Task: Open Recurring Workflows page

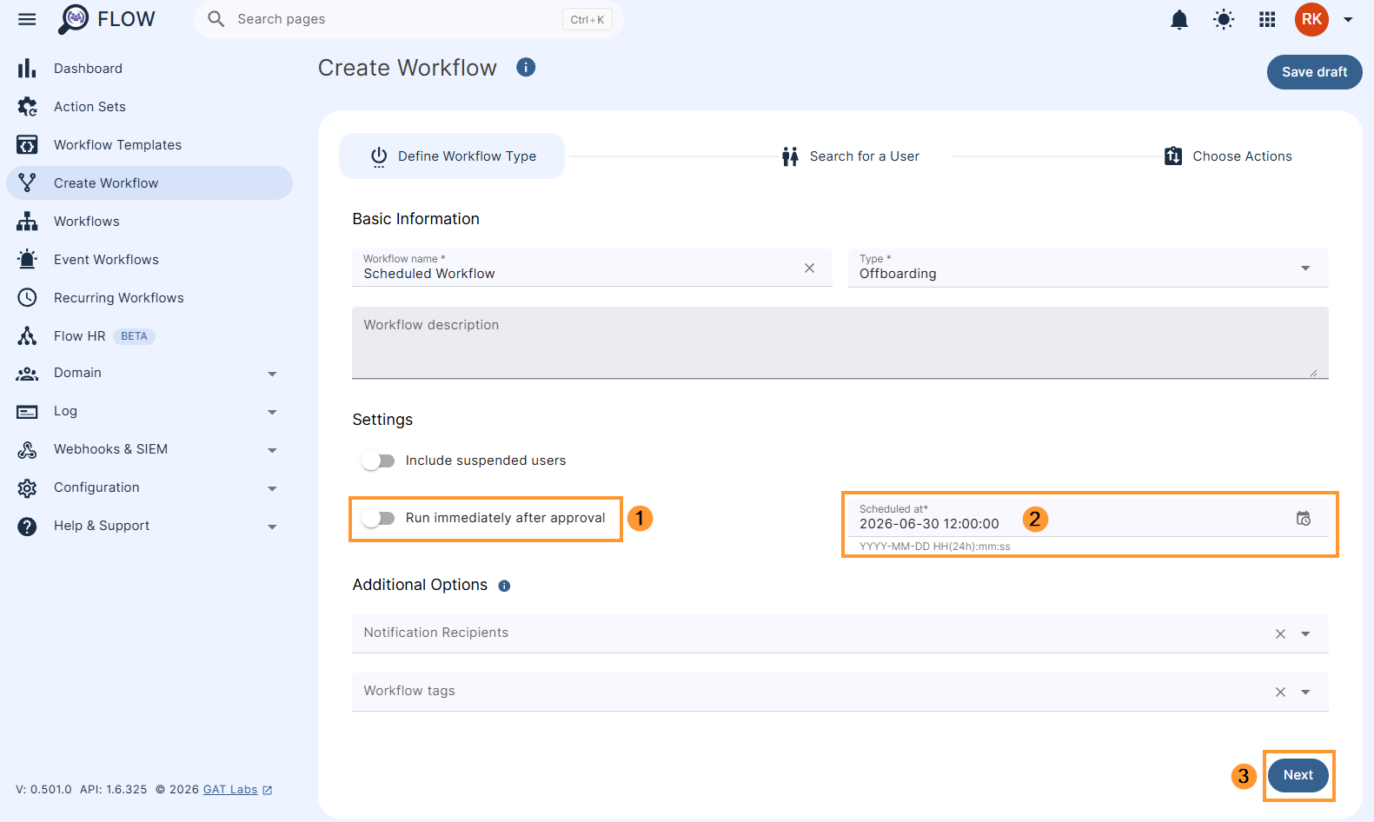Action: [149, 297]
